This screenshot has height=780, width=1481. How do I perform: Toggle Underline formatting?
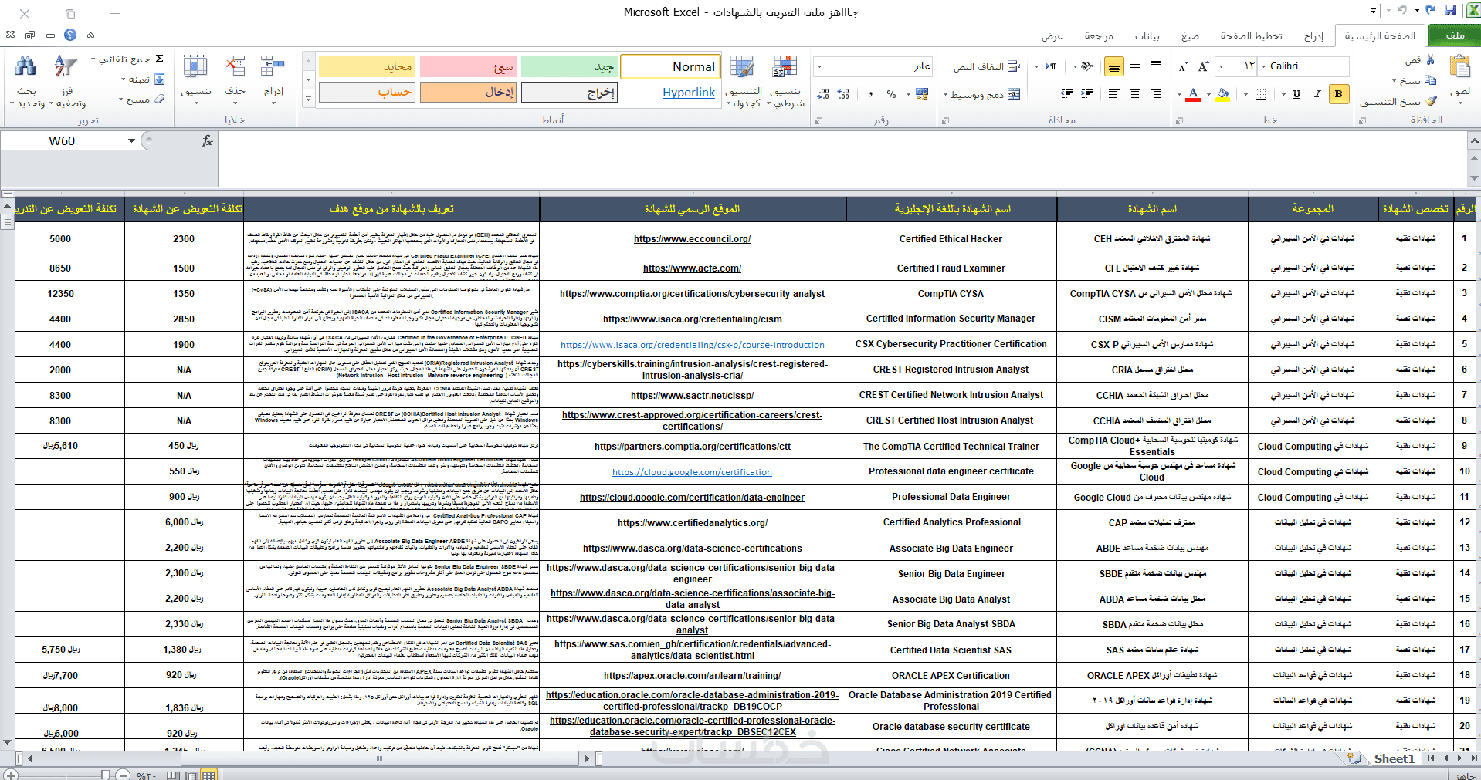(x=1296, y=94)
